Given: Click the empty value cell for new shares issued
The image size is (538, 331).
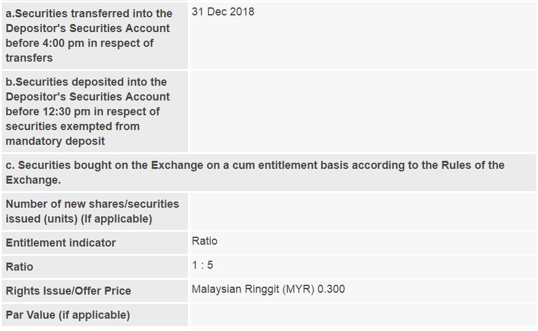Looking at the screenshot, I should click(x=362, y=211).
